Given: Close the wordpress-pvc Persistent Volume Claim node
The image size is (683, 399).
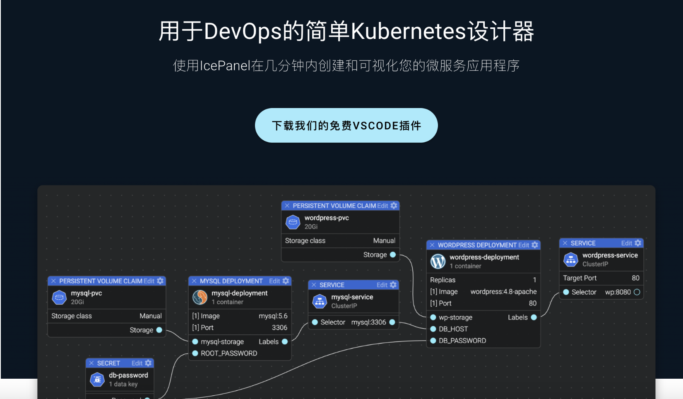Looking at the screenshot, I should point(287,206).
